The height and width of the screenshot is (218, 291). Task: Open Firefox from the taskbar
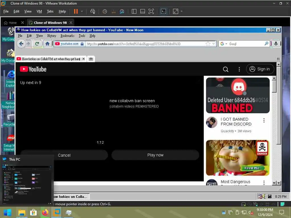45,212
